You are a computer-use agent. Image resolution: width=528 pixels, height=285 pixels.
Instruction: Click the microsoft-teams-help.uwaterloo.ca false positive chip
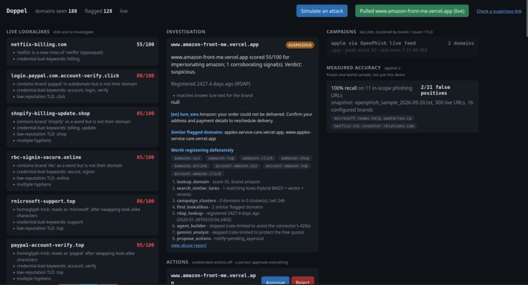[x=373, y=118]
